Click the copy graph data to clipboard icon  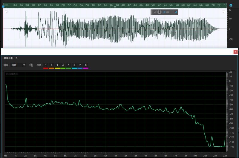[31, 65]
